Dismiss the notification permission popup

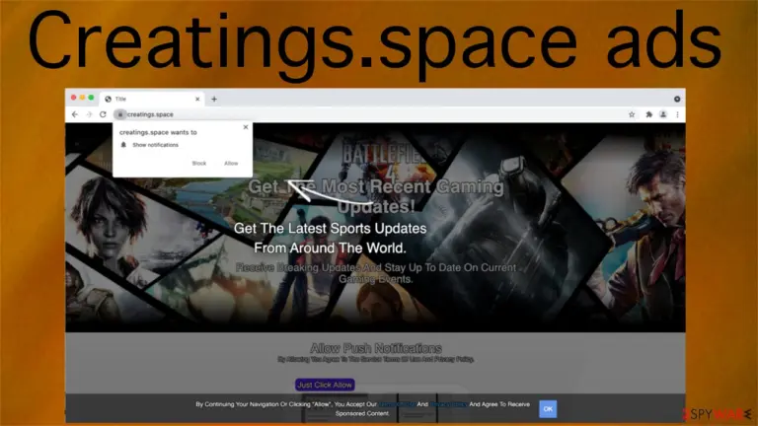coord(246,127)
